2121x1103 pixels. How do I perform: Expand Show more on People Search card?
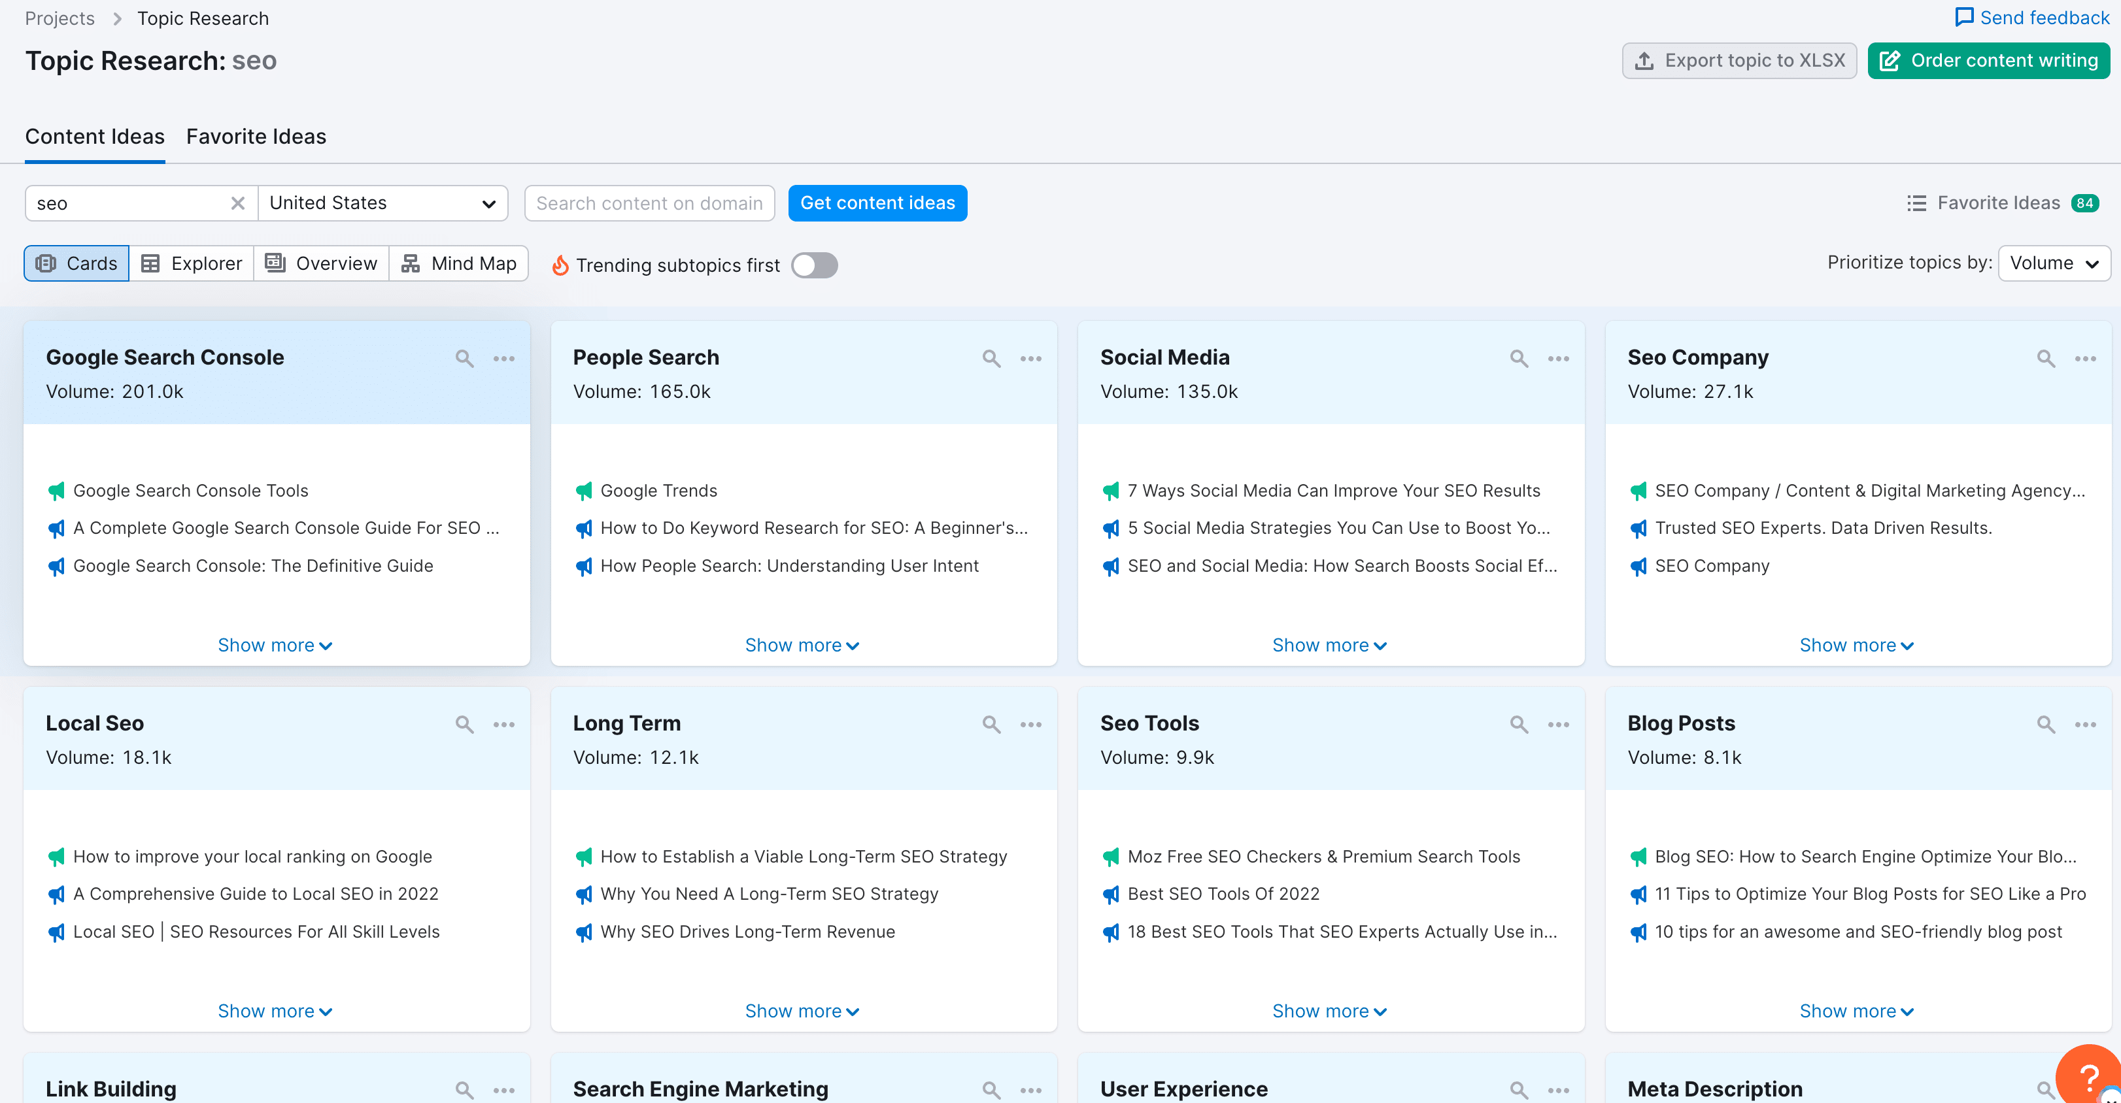(x=802, y=646)
